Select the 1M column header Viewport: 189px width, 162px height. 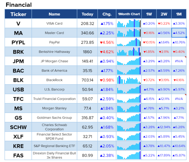tap(179, 14)
